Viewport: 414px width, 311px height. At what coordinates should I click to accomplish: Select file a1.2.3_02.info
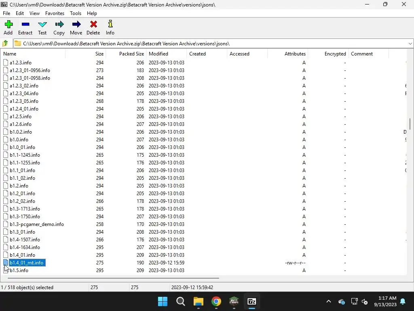pos(24,86)
